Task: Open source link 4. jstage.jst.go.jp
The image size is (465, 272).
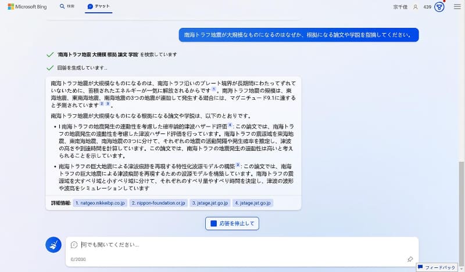Action: (x=253, y=203)
